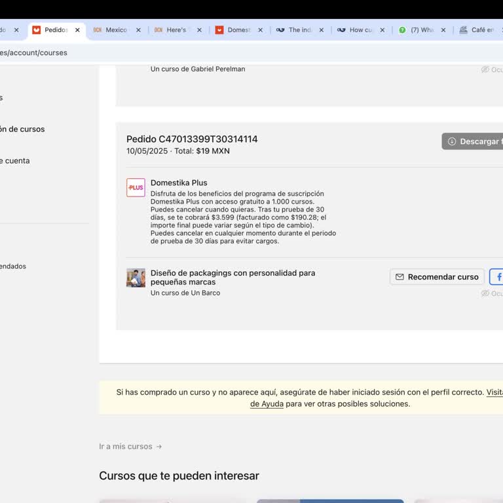Switch to the Domestika browser tab
Viewport: 503px width, 503px height.
tap(238, 30)
